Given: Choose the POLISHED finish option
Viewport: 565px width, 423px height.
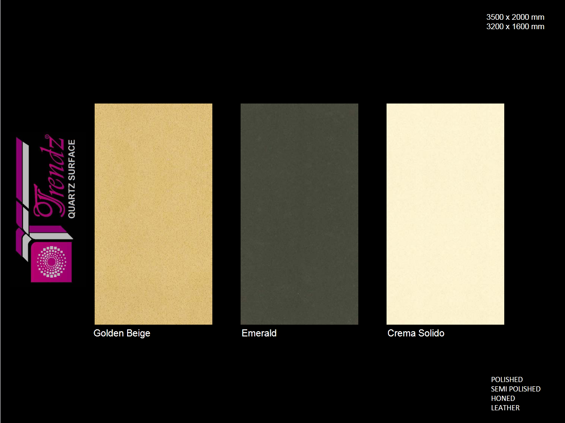Looking at the screenshot, I should pyautogui.click(x=507, y=379).
